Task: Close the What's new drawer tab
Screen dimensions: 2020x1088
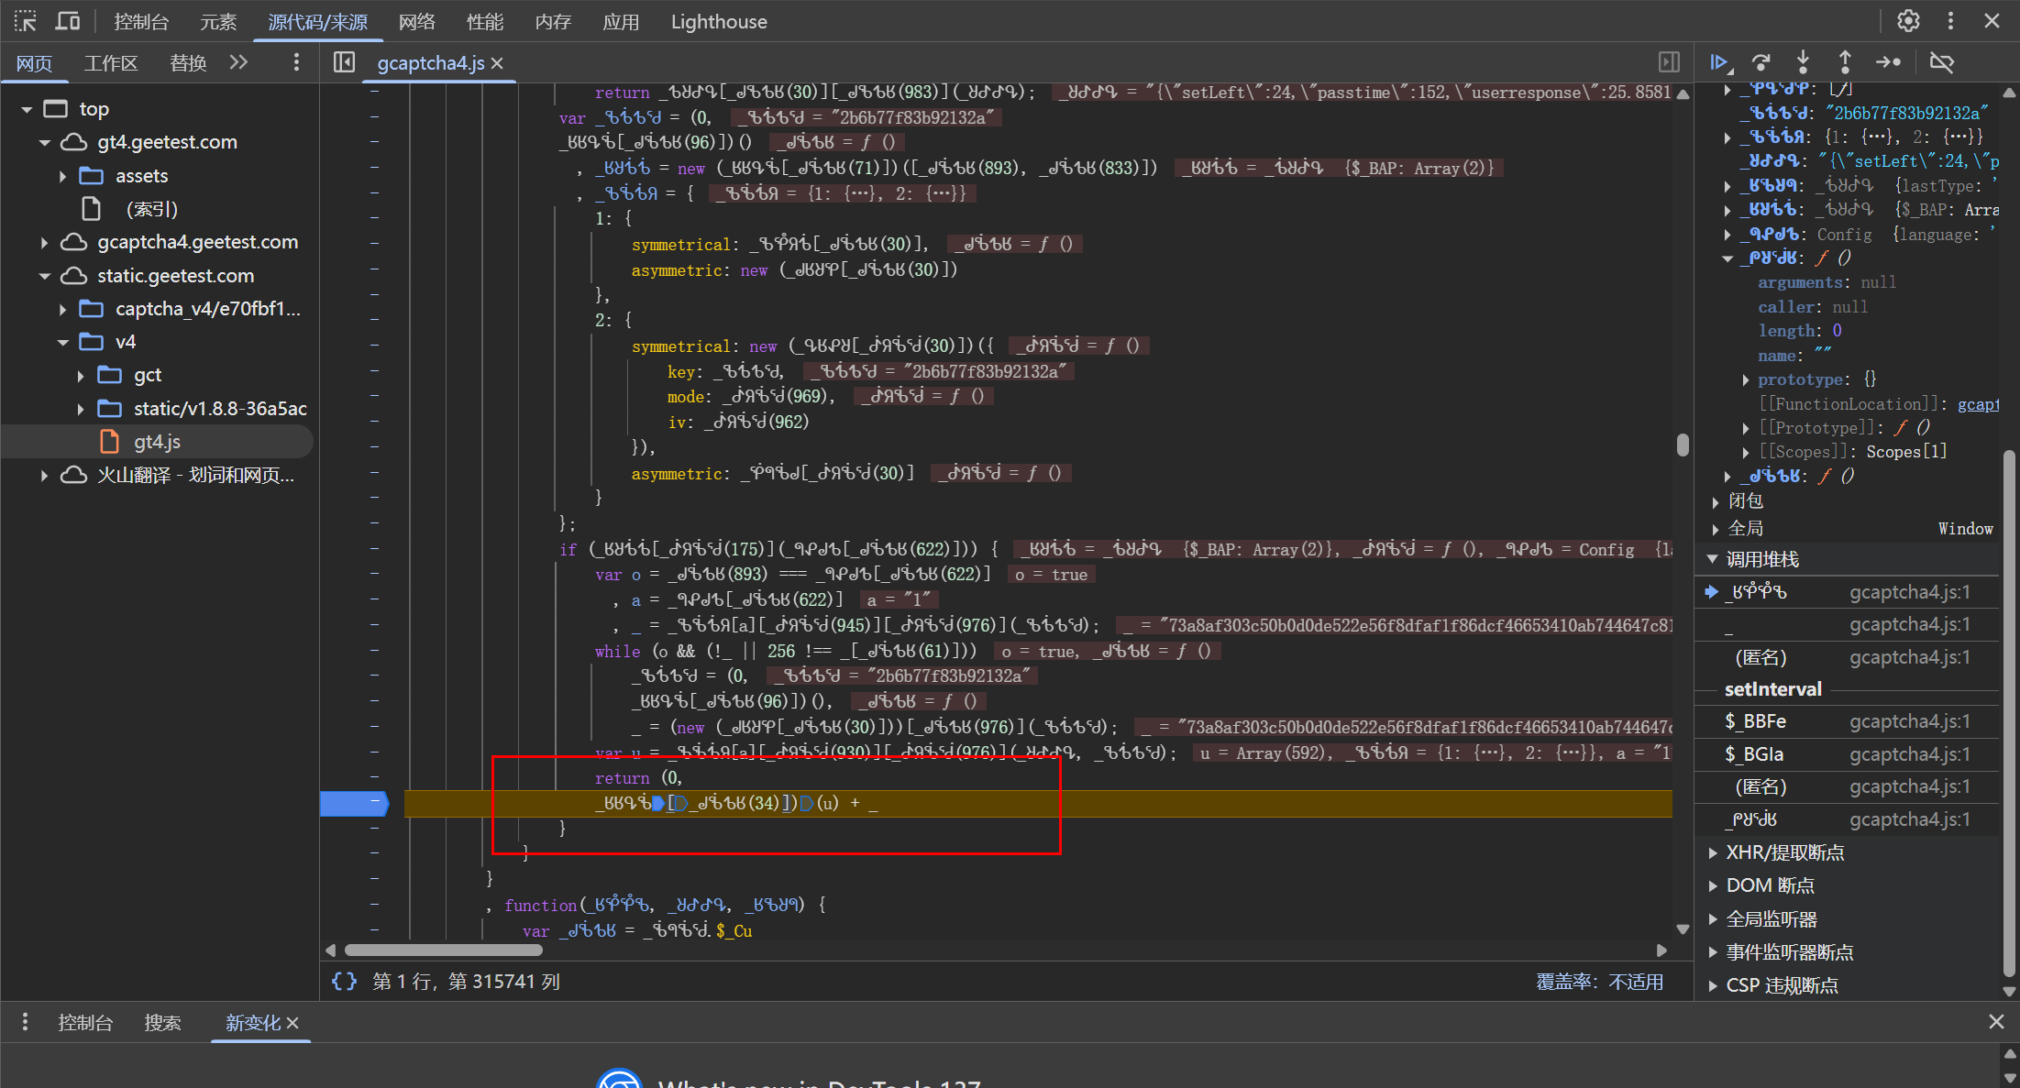Action: [293, 1023]
